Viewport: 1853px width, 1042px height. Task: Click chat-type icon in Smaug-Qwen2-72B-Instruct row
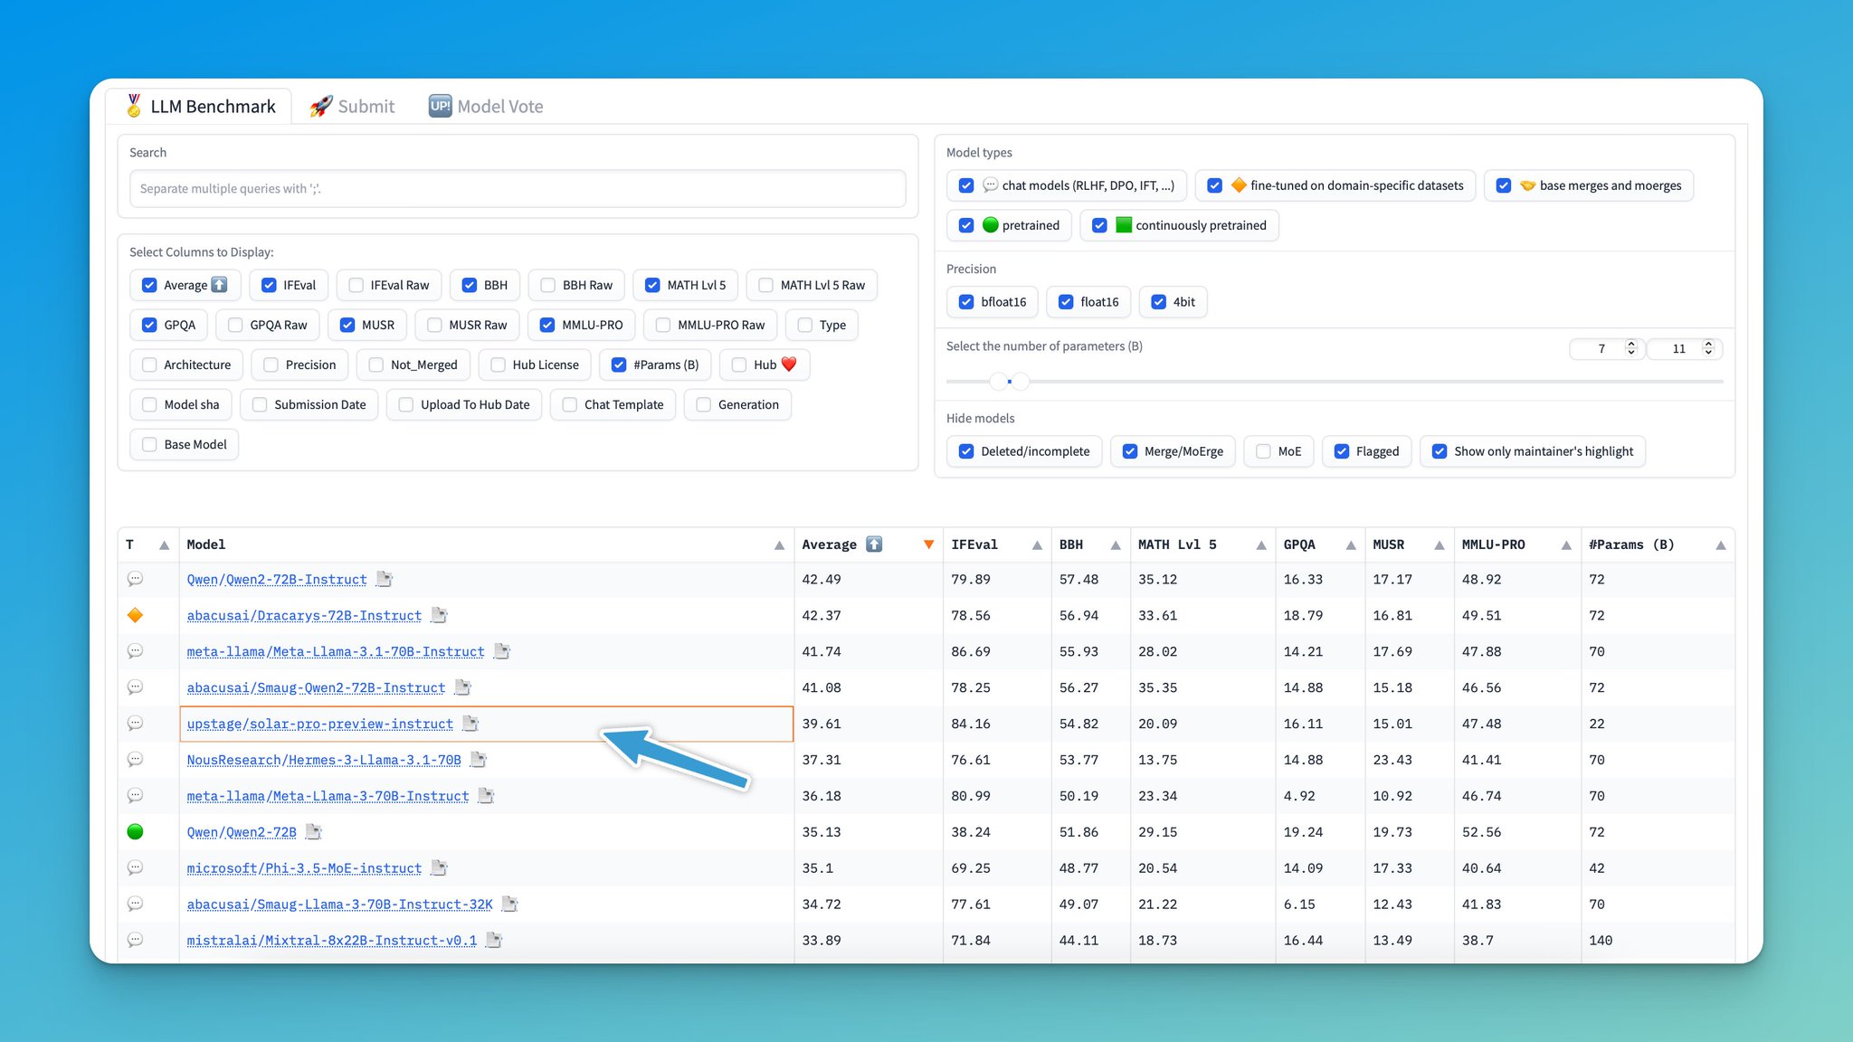pos(135,687)
